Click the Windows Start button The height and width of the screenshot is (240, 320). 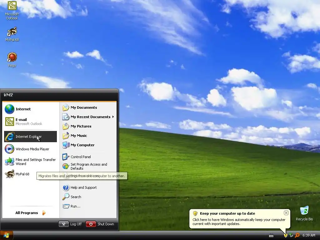point(7,236)
